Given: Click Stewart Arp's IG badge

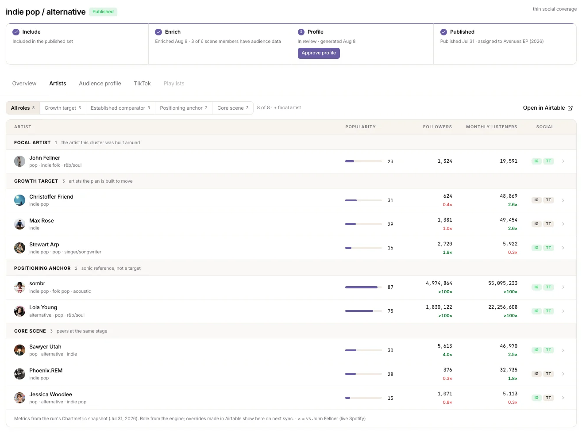Looking at the screenshot, I should (x=536, y=248).
